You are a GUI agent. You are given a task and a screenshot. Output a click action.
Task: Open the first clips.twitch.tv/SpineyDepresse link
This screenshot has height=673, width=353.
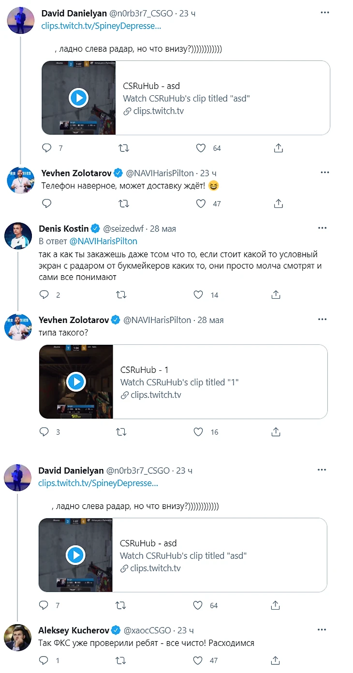click(x=101, y=26)
